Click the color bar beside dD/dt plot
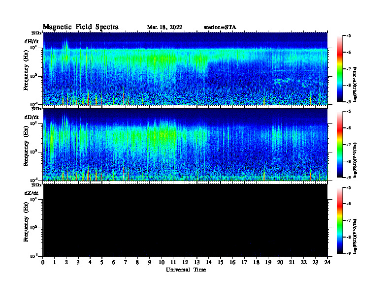This screenshot has width=390, height=301. pos(339,145)
